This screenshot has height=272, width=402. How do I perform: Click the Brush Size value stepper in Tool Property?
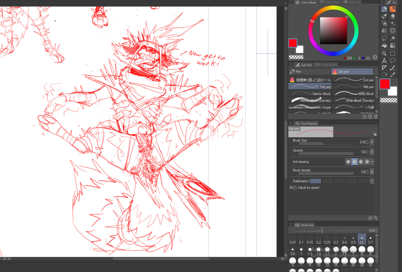coord(368,142)
